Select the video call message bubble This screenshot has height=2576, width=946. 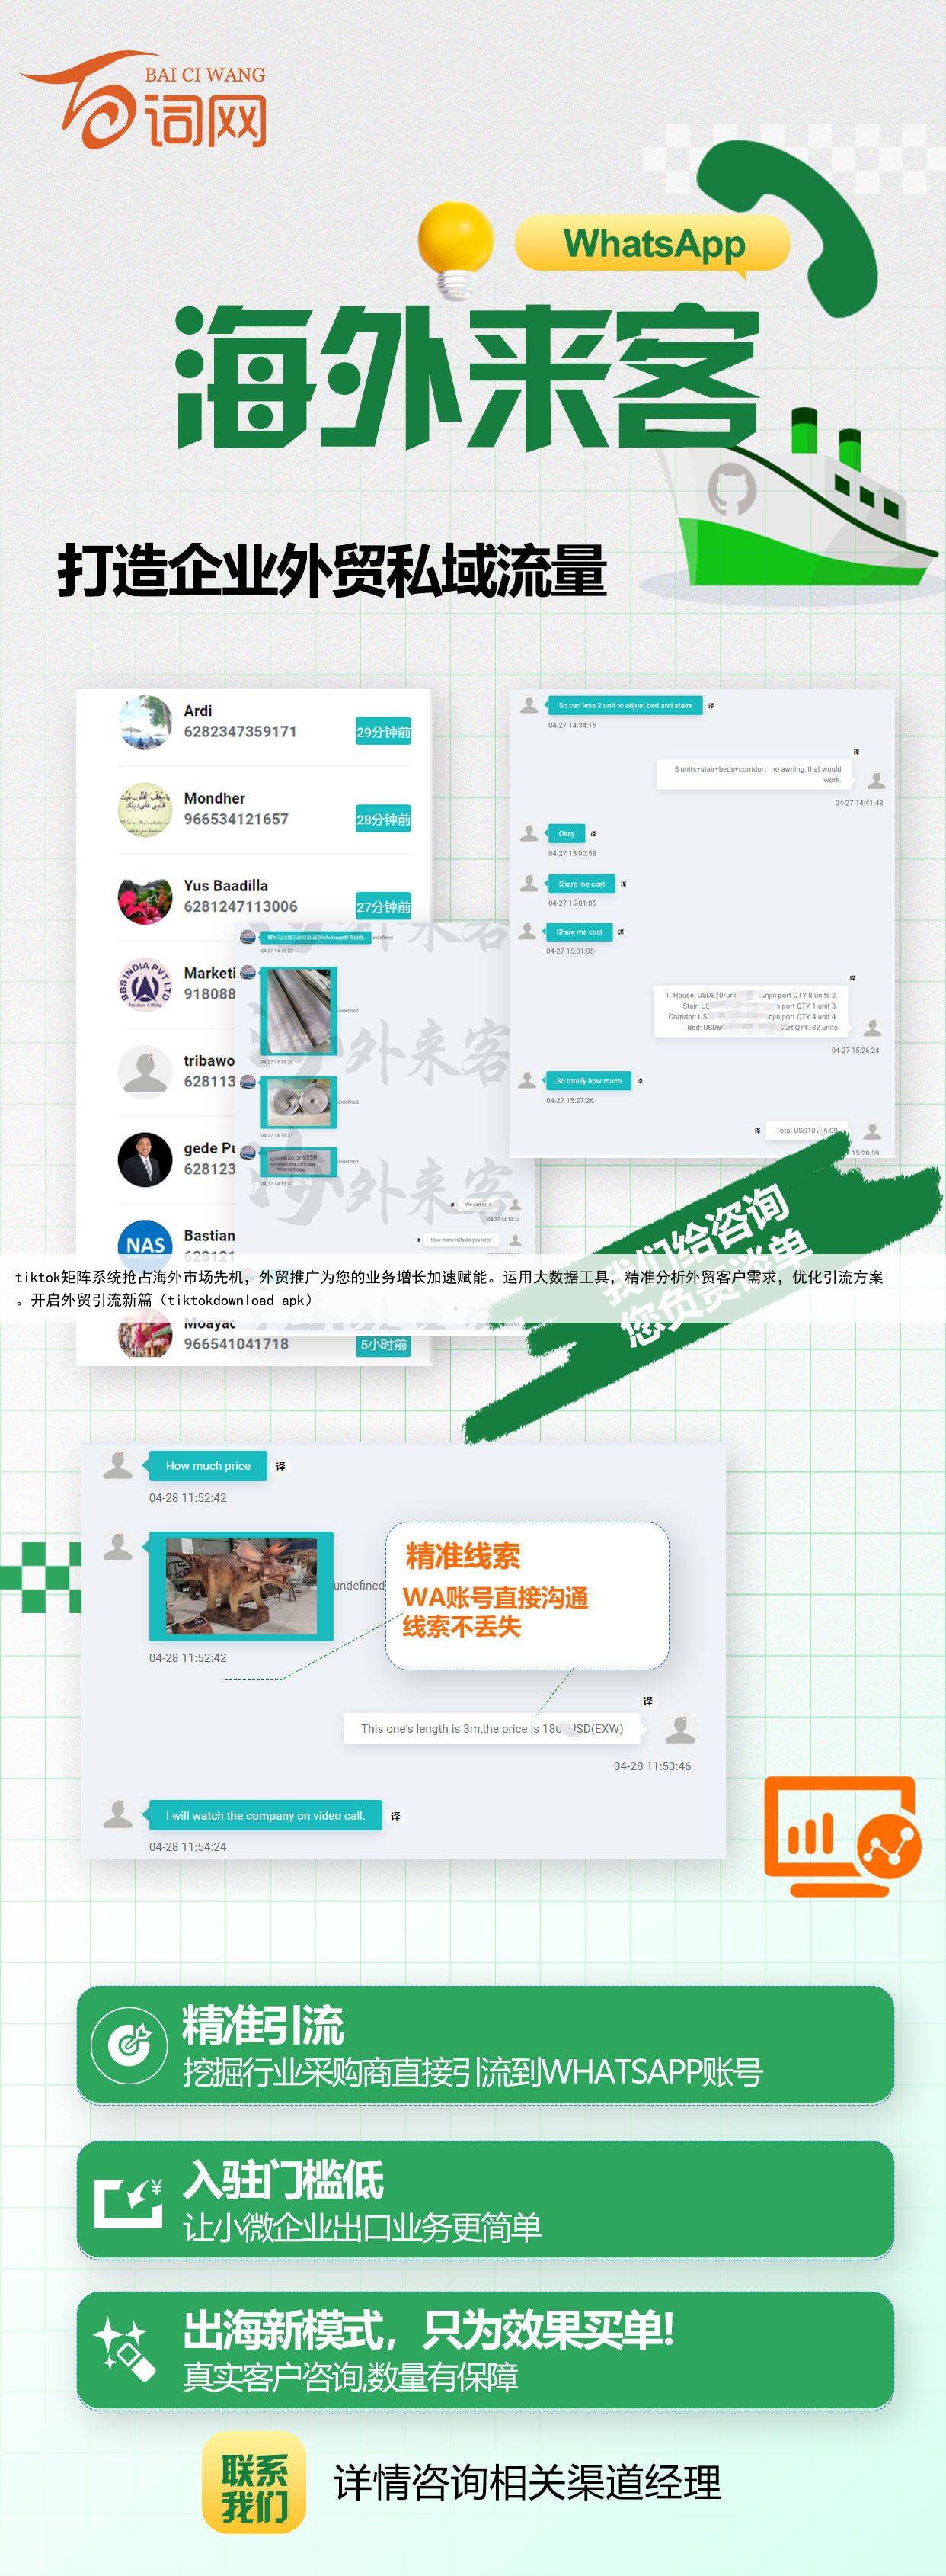tap(265, 1815)
